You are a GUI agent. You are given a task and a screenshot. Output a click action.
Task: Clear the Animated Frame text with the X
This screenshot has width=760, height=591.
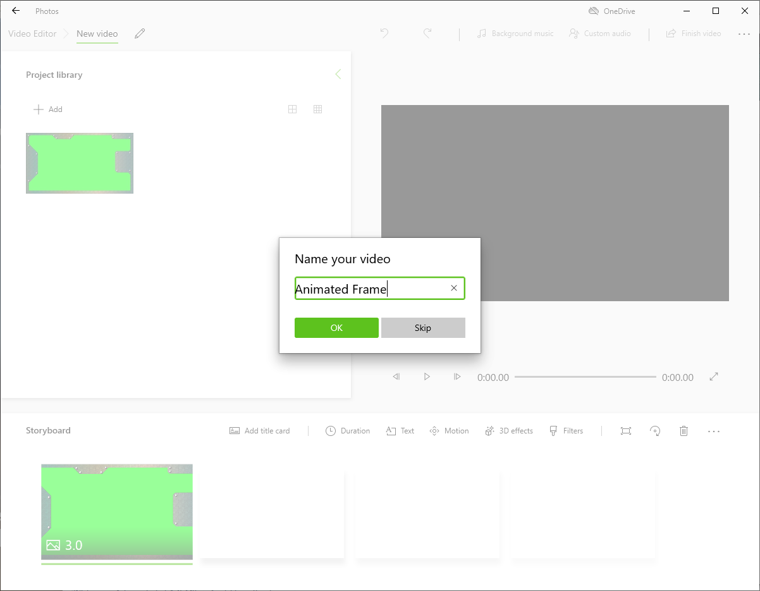tap(454, 288)
